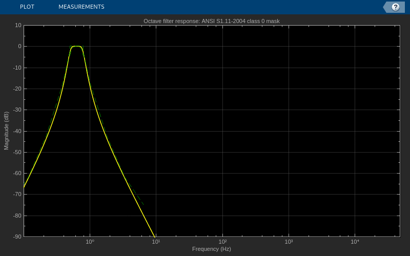Click the 0 dB tick label on magnitude axis
The height and width of the screenshot is (256, 410).
click(19, 47)
